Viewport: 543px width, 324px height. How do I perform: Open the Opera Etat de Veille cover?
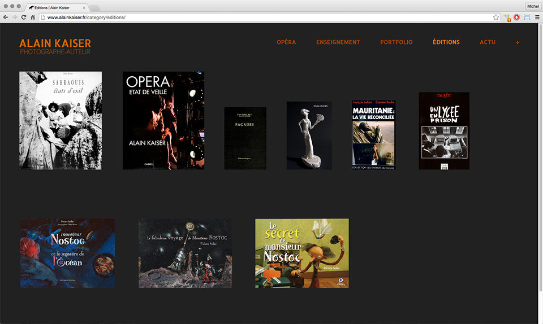click(163, 121)
